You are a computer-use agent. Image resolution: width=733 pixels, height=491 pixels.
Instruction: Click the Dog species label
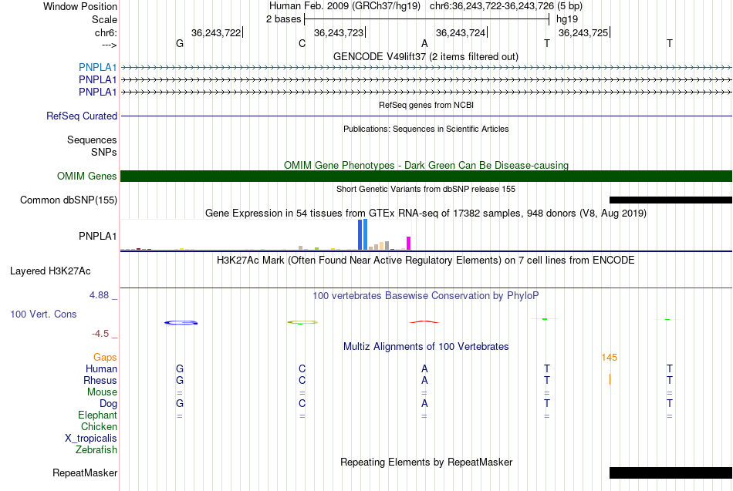pos(108,404)
